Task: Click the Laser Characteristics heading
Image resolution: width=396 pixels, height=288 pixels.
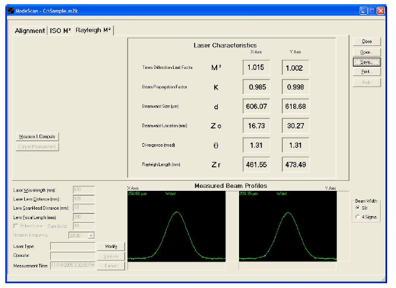Action: [x=225, y=45]
